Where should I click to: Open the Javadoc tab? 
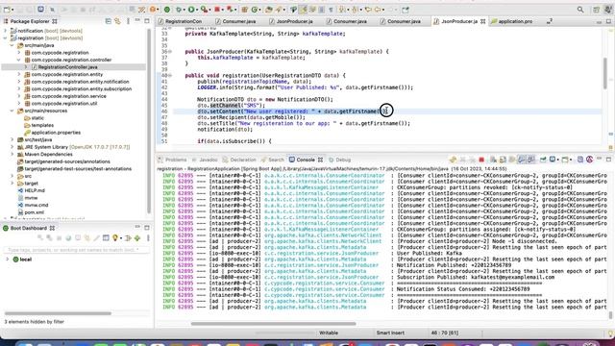(x=205, y=160)
